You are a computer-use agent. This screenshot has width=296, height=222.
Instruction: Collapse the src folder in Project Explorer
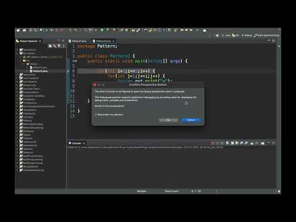[x=21, y=60]
